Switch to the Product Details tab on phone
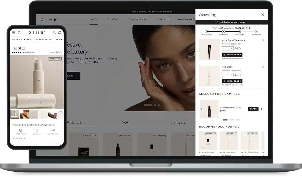The image size is (302, 177). coord(22,39)
